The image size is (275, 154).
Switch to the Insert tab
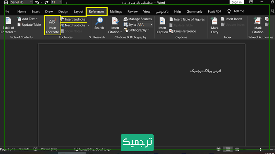click(36, 12)
